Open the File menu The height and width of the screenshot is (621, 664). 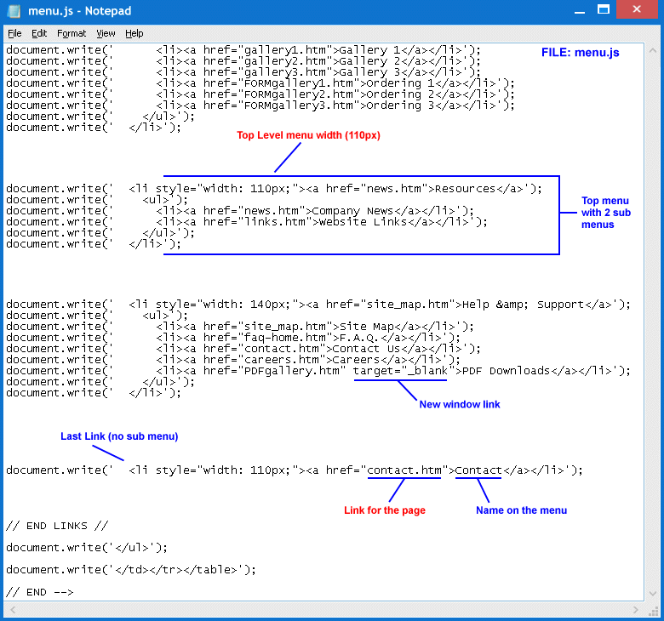[x=14, y=33]
